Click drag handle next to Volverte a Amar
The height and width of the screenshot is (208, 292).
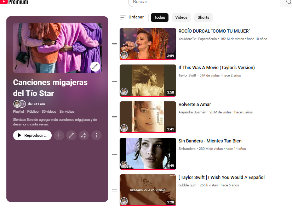pyautogui.click(x=114, y=117)
